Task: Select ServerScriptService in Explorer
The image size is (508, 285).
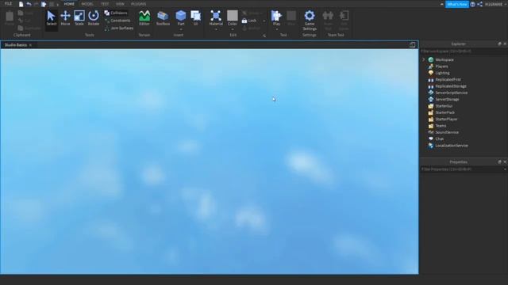Action: click(452, 93)
